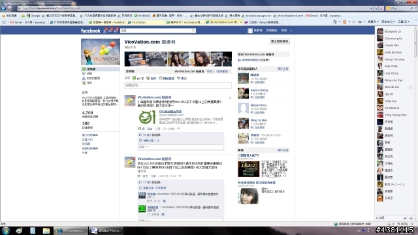The image size is (418, 235).
Task: Switch to the Yahoo browser tab
Action: [x=263, y=22]
